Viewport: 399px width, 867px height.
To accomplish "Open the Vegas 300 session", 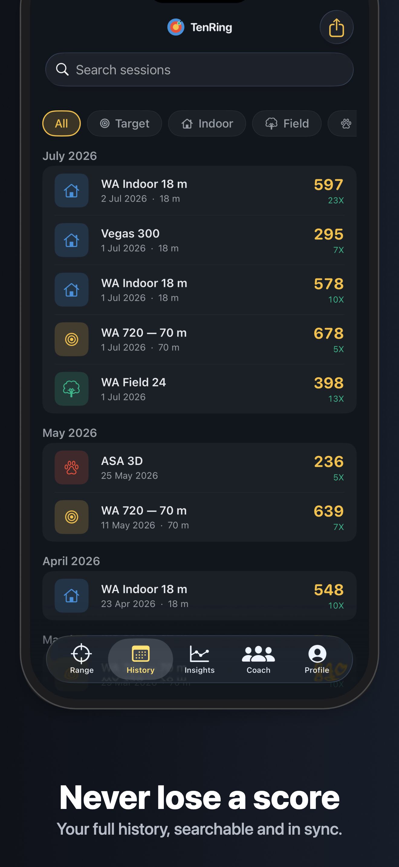I will [199, 240].
